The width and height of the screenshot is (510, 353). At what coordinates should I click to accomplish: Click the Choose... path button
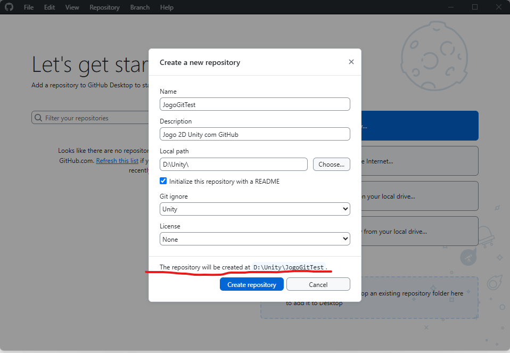[331, 164]
